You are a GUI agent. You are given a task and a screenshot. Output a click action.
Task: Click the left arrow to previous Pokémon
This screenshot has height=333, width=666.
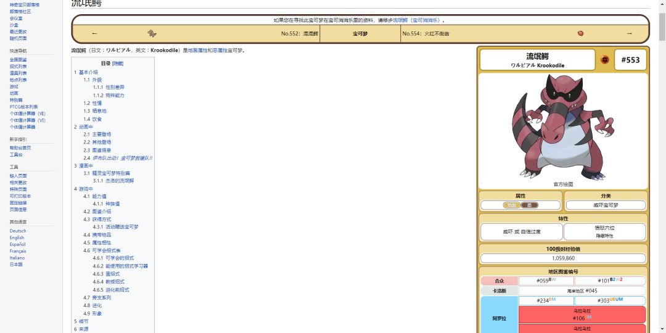(94, 33)
